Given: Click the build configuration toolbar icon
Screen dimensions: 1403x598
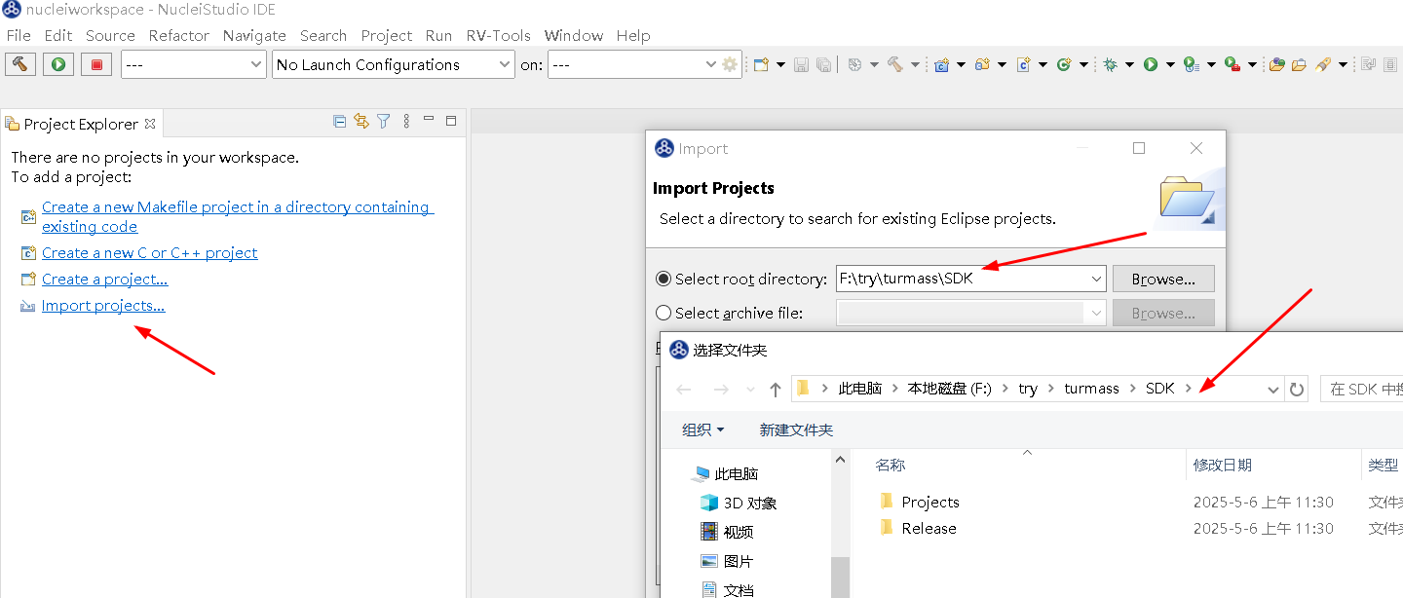Looking at the screenshot, I should click(854, 64).
